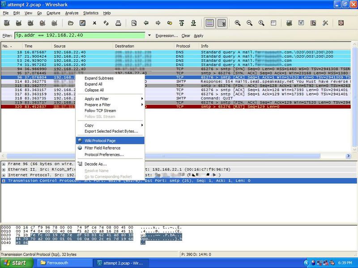Open the Copy submenu

coord(110,125)
